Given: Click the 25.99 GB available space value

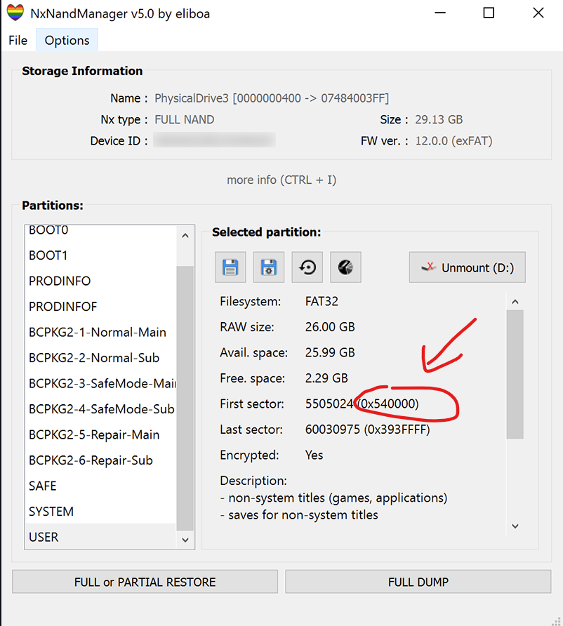Looking at the screenshot, I should [330, 352].
